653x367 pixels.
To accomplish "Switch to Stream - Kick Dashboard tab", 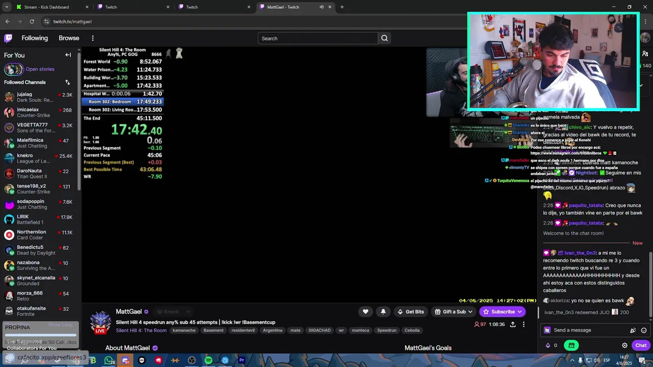I will [x=53, y=7].
